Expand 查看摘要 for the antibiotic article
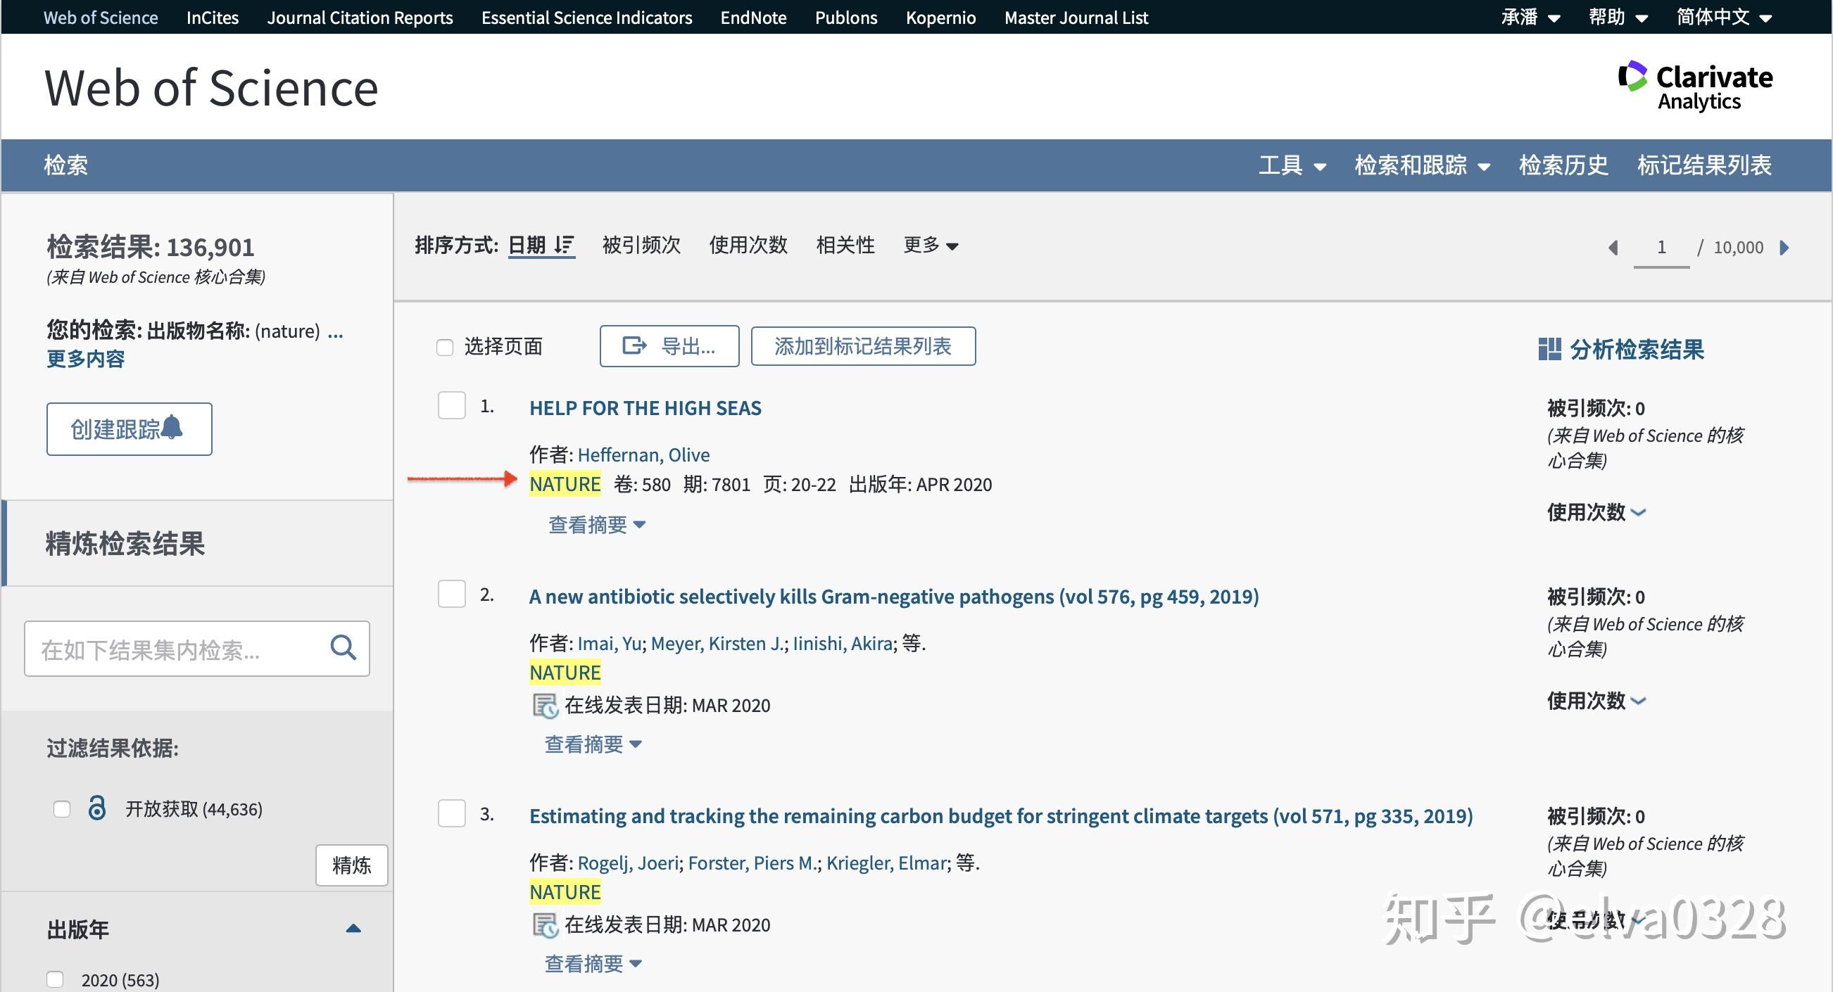 [593, 744]
